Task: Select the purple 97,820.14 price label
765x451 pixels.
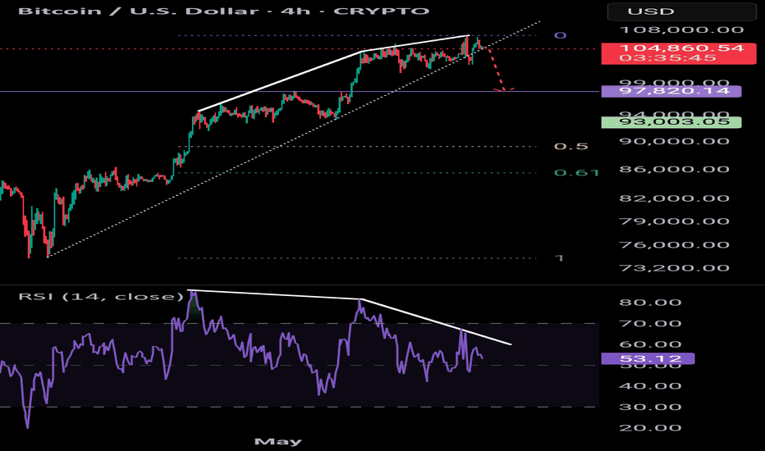Action: tap(671, 91)
